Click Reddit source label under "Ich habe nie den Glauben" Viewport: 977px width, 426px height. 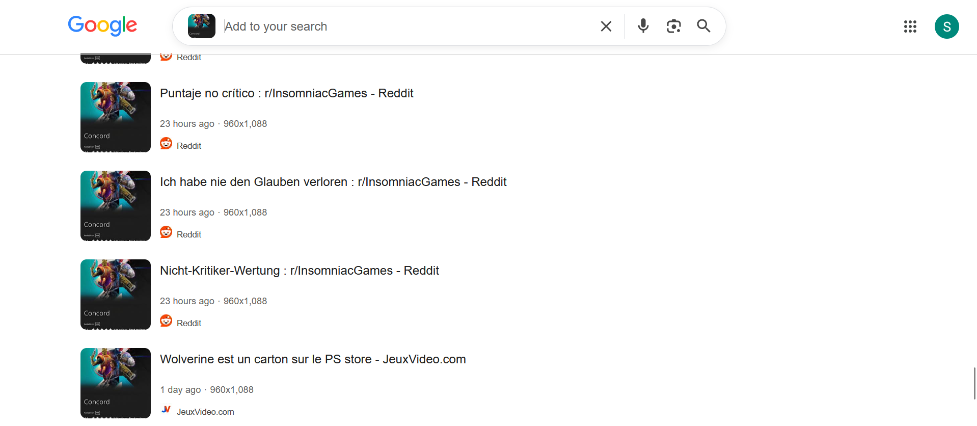[x=189, y=234]
